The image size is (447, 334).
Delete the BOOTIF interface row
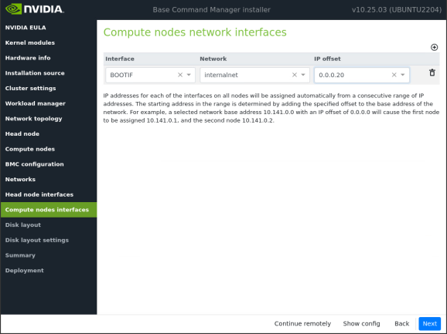click(x=432, y=73)
